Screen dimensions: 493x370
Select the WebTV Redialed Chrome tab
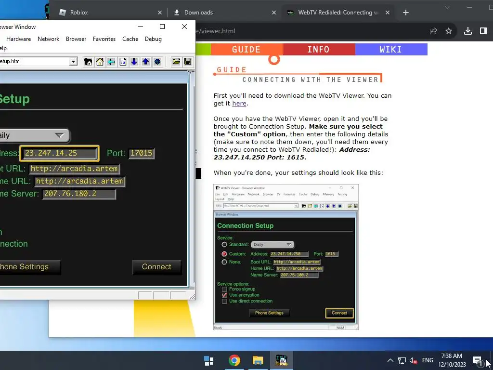click(x=338, y=13)
